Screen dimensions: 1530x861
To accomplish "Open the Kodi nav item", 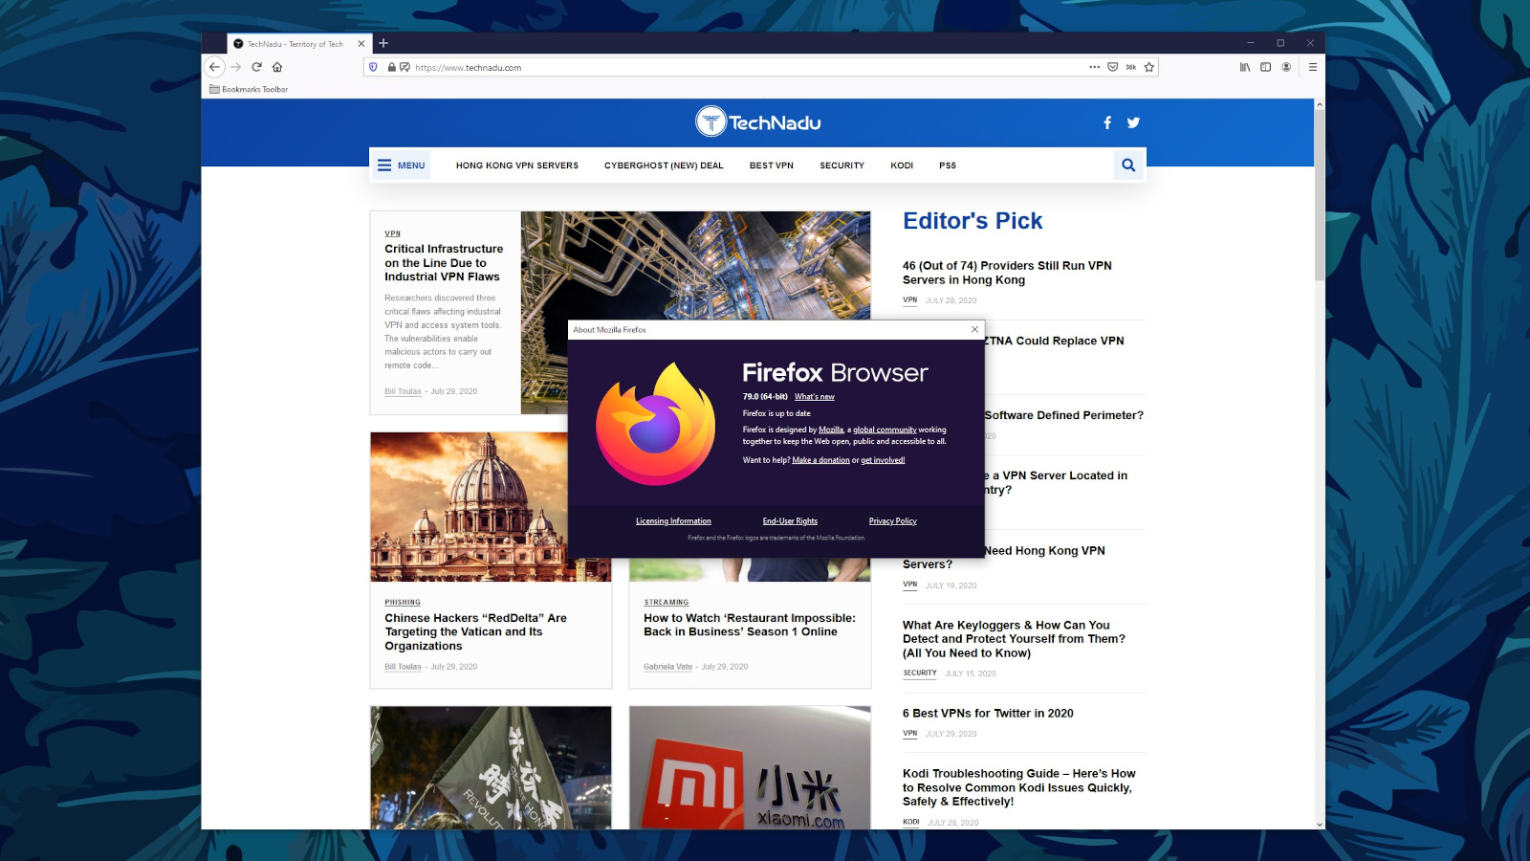I will (902, 166).
